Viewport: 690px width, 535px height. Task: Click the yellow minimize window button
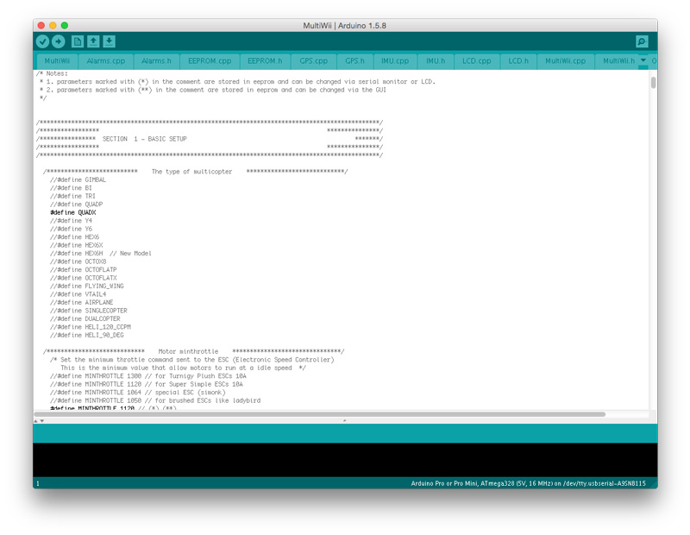point(53,26)
